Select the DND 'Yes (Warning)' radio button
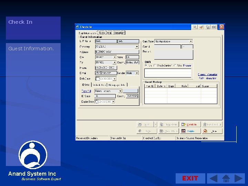 (x=155, y=65)
